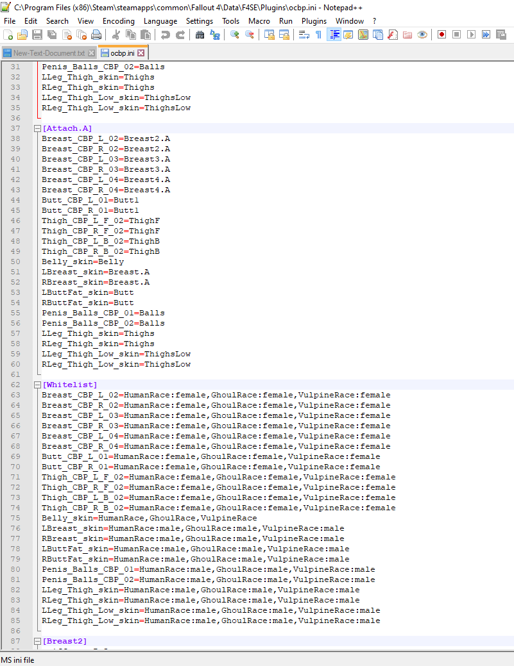514x666 pixels.
Task: Click the Save Recorded Macro icon
Action: [x=501, y=35]
